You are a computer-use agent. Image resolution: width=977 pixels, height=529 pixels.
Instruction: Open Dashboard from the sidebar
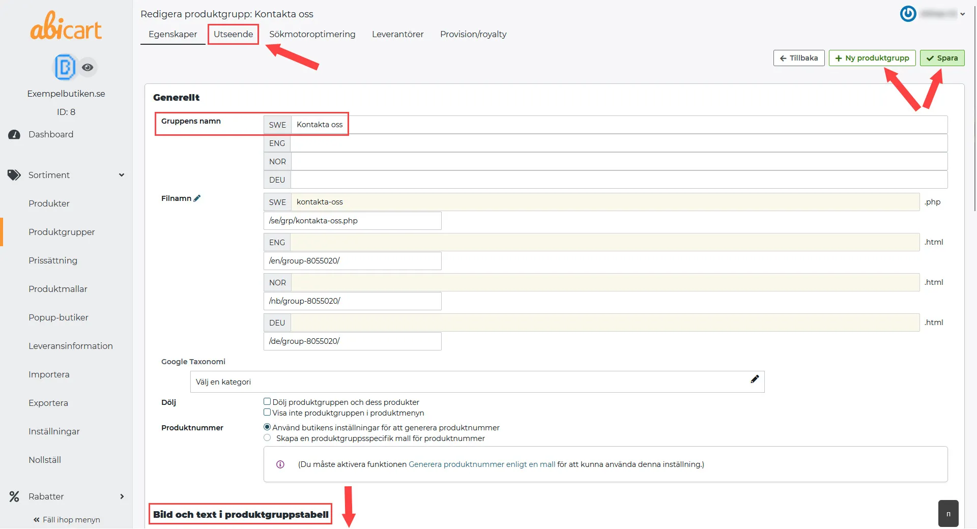pos(51,134)
